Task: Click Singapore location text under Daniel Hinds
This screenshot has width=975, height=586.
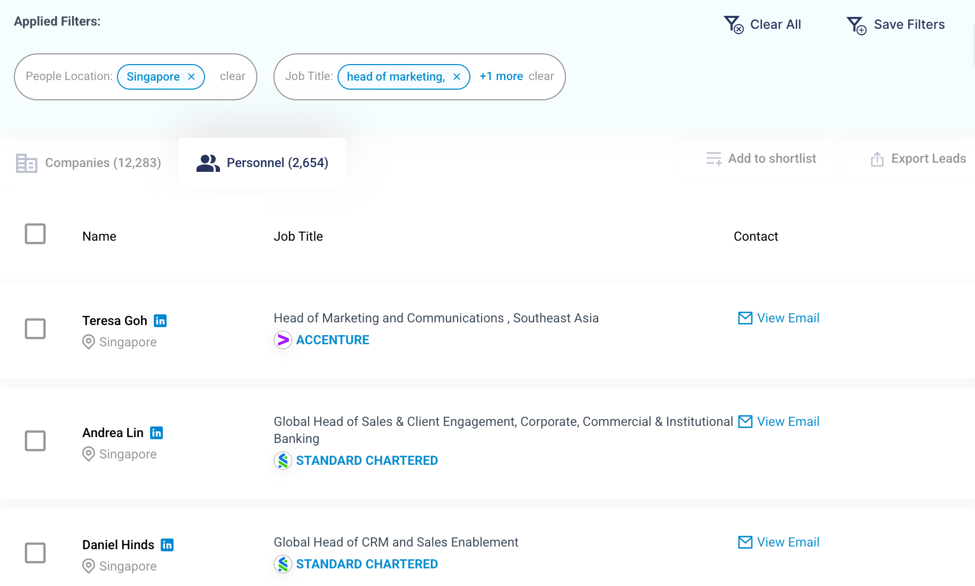Action: tap(128, 566)
